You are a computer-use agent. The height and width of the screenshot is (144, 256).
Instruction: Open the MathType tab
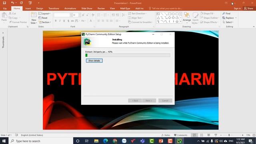point(125,8)
